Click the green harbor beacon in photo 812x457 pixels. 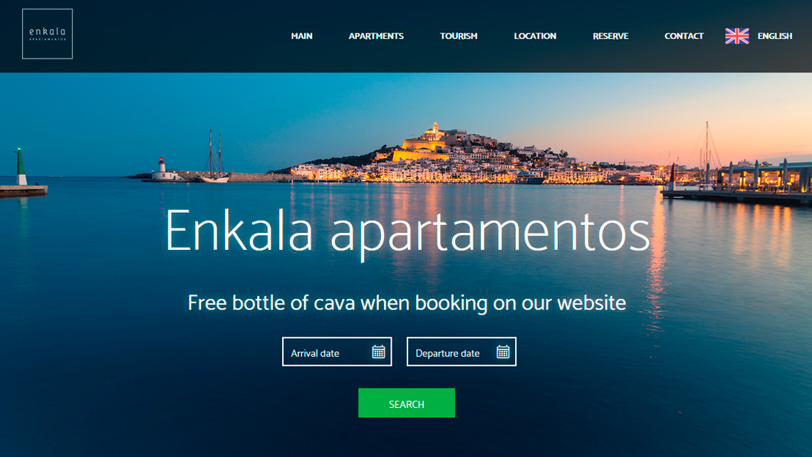[21, 167]
